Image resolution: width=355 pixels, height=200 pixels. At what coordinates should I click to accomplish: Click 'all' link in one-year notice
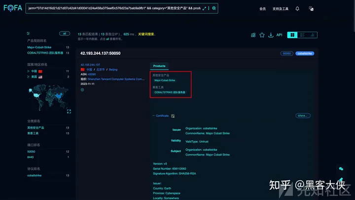107,39
